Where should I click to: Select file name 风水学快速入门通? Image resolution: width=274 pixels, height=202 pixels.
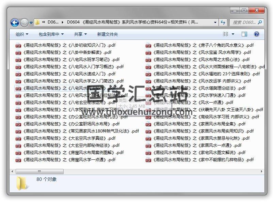coord(199,95)
